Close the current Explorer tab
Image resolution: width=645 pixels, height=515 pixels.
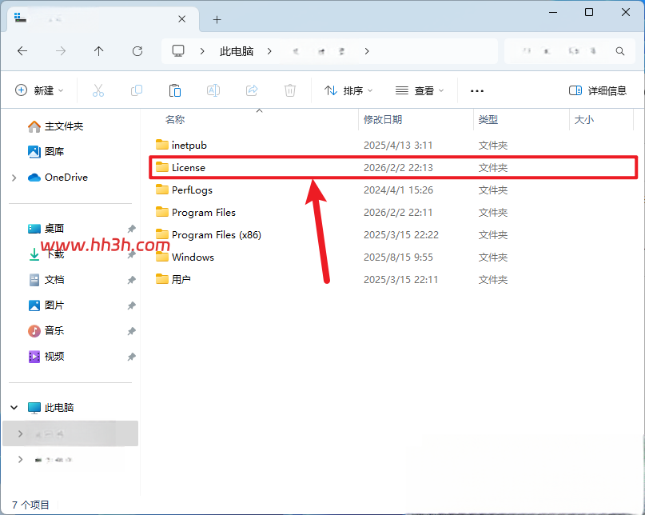coord(181,19)
